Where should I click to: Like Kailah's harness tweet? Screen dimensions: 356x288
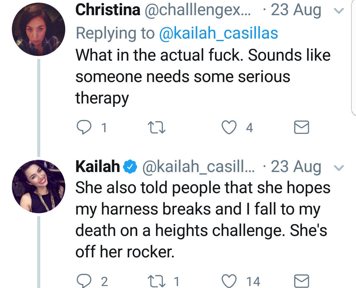coord(229,281)
